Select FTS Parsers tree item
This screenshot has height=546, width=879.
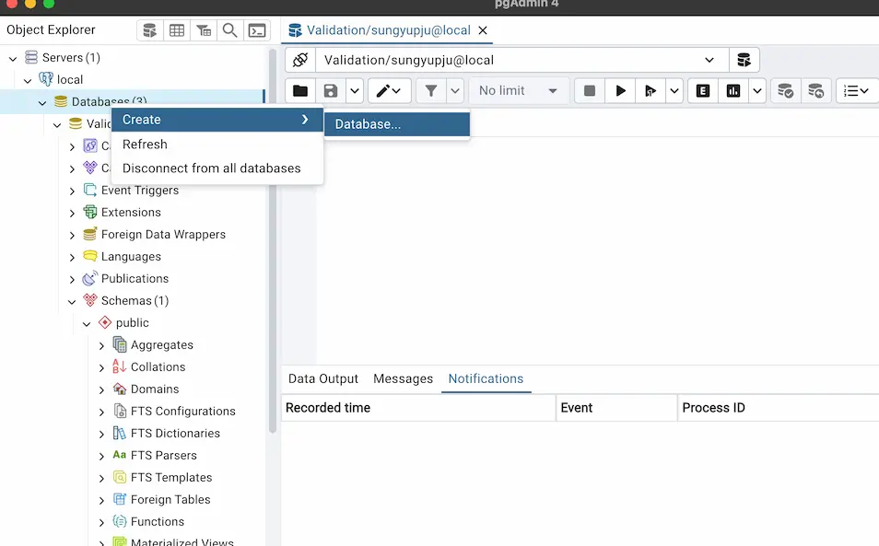coord(164,455)
